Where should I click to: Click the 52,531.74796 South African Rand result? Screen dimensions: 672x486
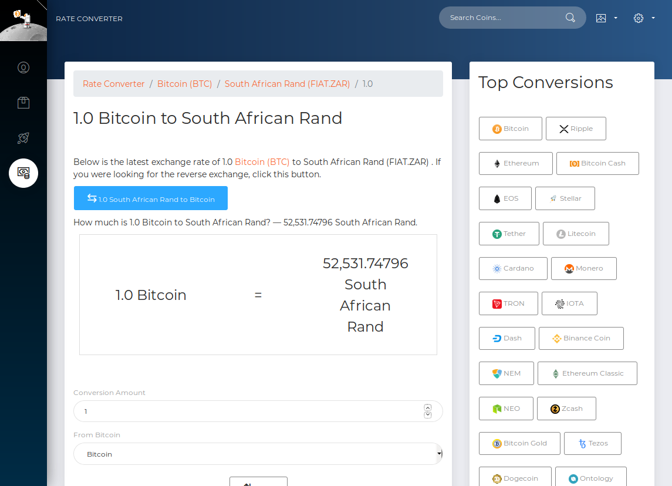click(x=365, y=295)
